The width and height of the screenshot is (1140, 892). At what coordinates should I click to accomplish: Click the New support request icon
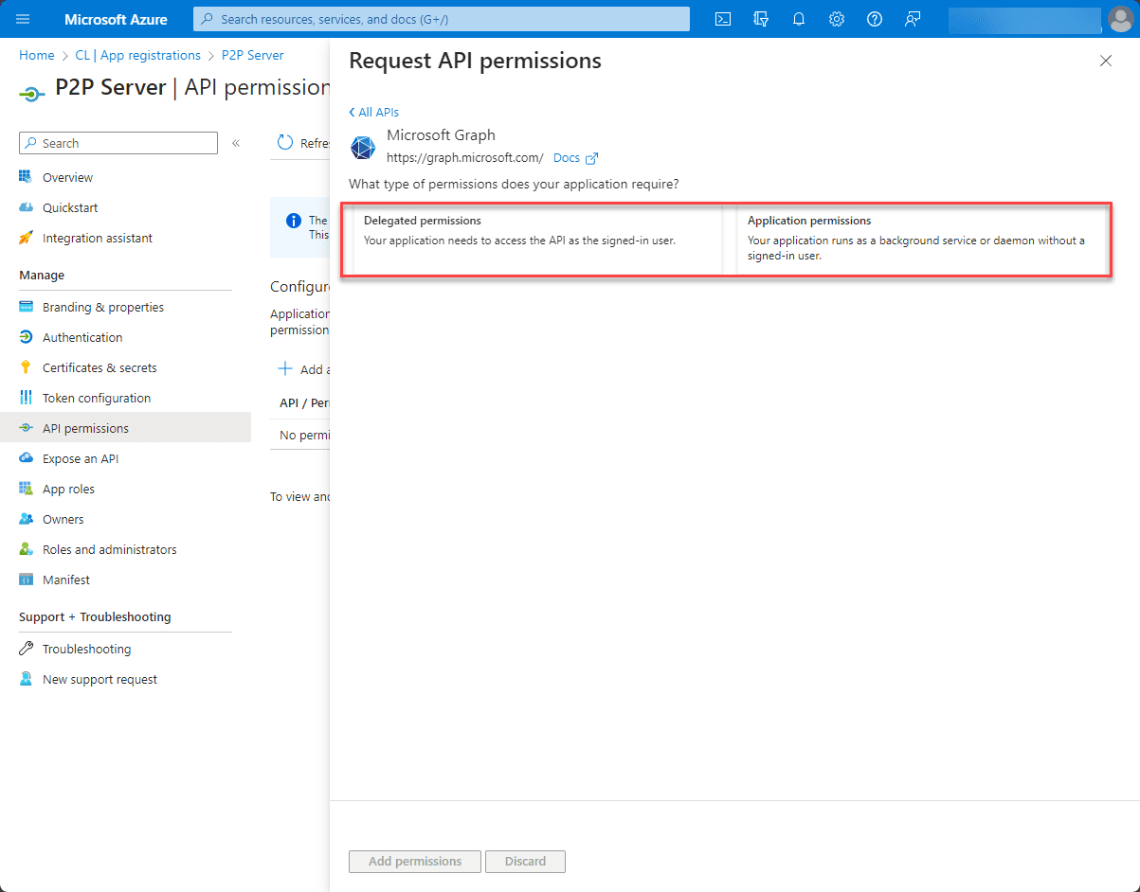pyautogui.click(x=26, y=679)
